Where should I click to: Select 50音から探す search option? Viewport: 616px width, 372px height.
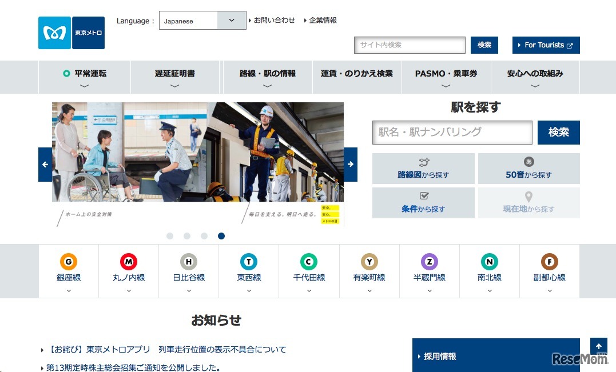(x=528, y=168)
